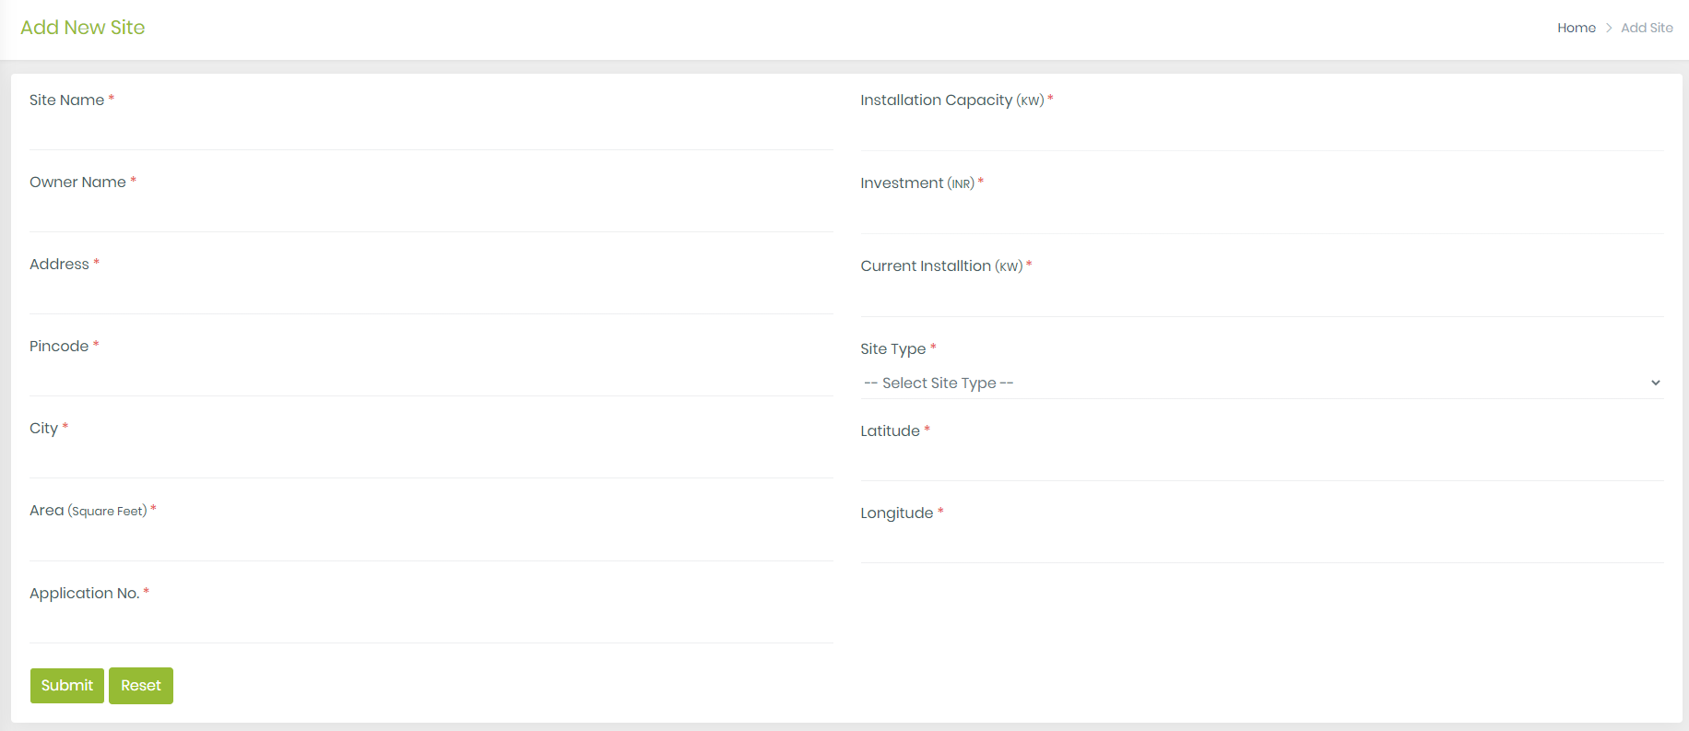Click the Application No. input
This screenshot has height=731, width=1689.
pos(431,625)
